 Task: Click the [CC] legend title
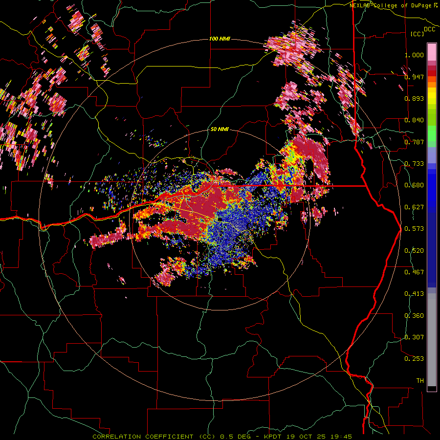tap(418, 34)
